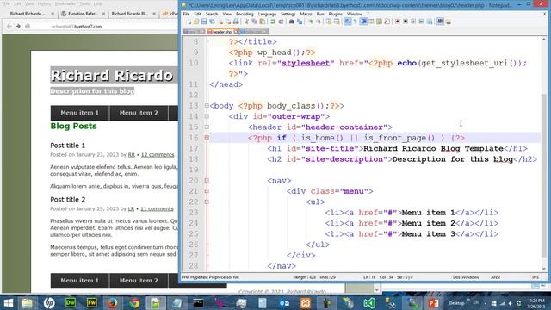
Task: Collapse the fold marker at line 14
Action: pyautogui.click(x=207, y=116)
